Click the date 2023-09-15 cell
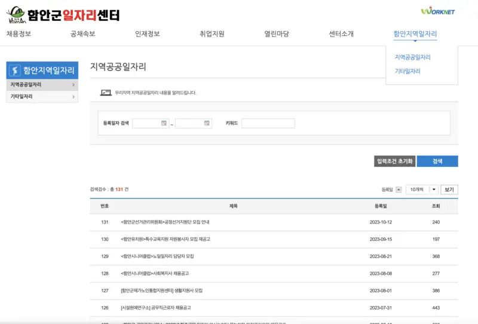The width and height of the screenshot is (478, 324). click(x=381, y=239)
